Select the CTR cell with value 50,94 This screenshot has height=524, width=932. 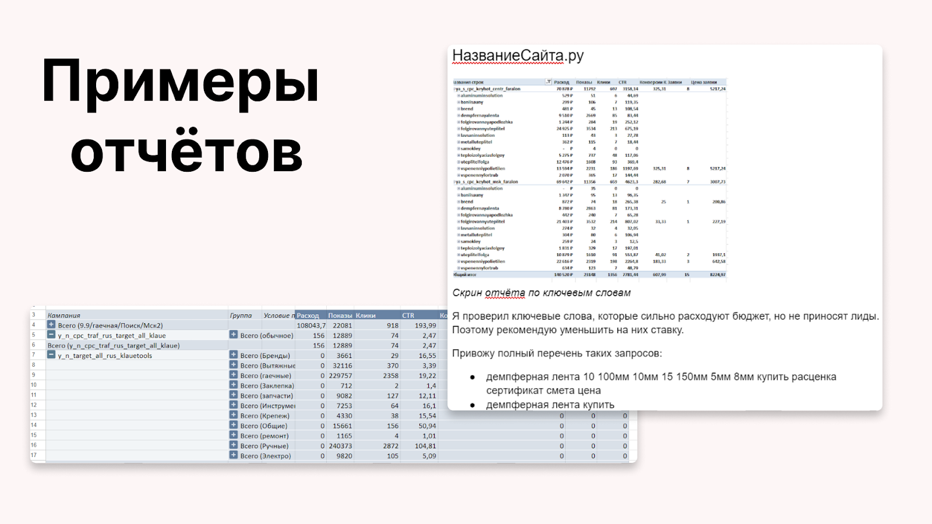pos(419,426)
